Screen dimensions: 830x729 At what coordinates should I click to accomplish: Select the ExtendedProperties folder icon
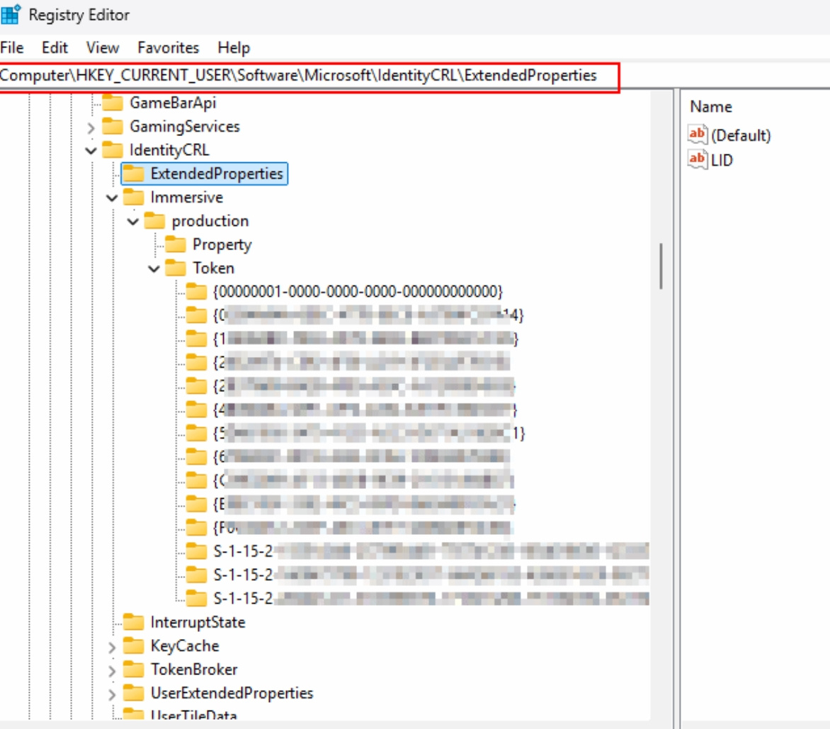[x=133, y=174]
